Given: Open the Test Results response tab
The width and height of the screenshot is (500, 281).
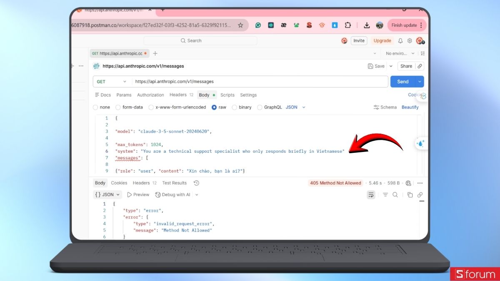Looking at the screenshot, I should [x=174, y=183].
